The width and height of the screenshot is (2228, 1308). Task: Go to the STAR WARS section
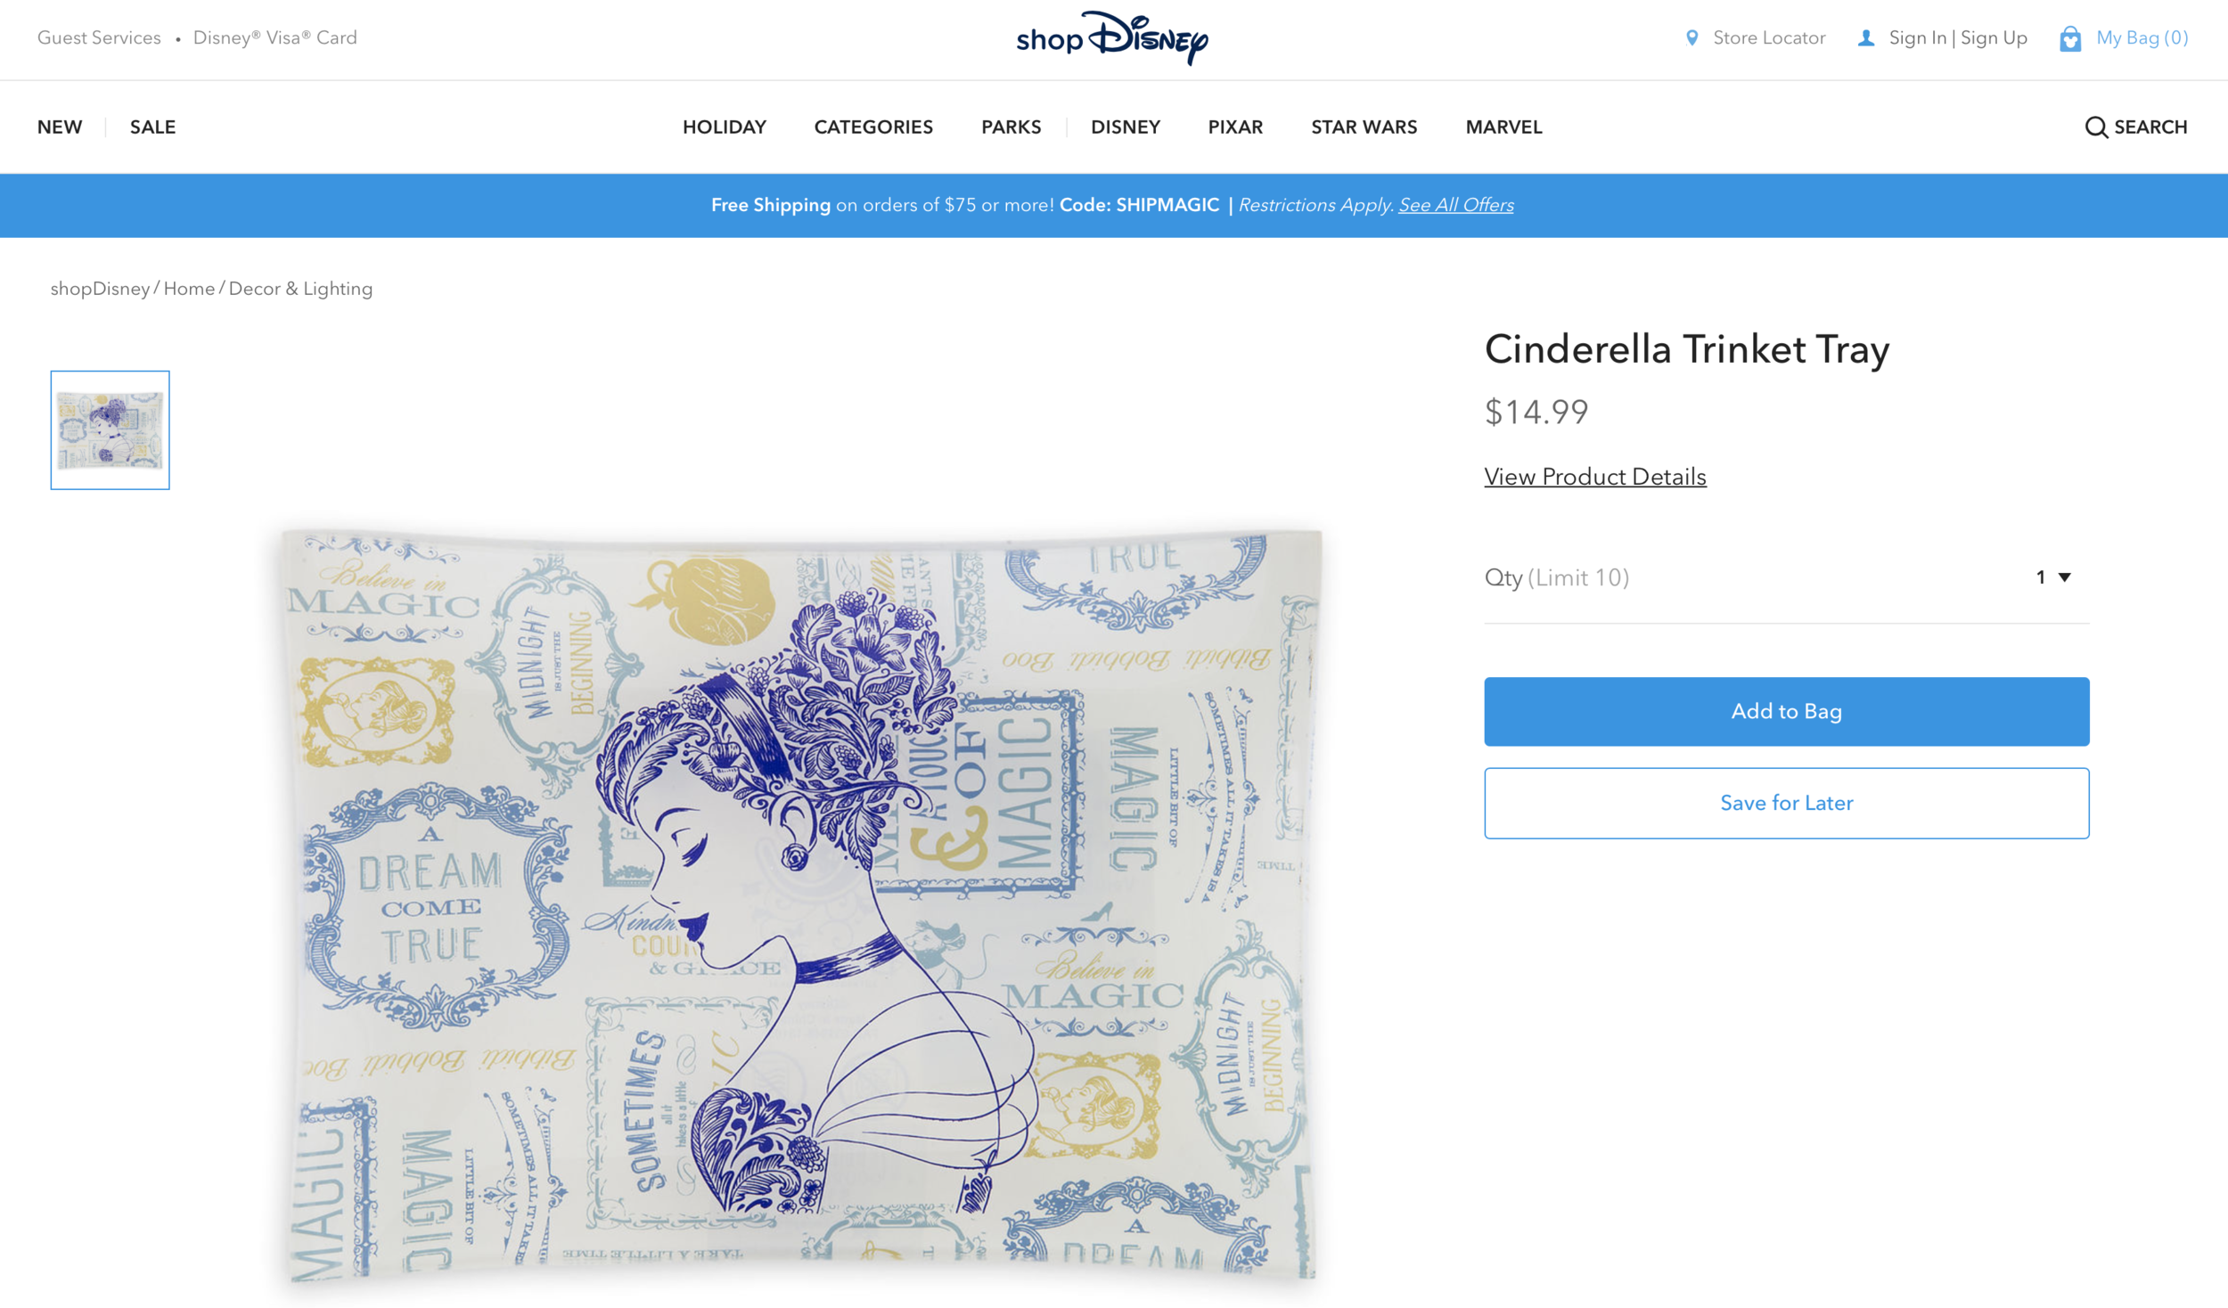tap(1364, 127)
